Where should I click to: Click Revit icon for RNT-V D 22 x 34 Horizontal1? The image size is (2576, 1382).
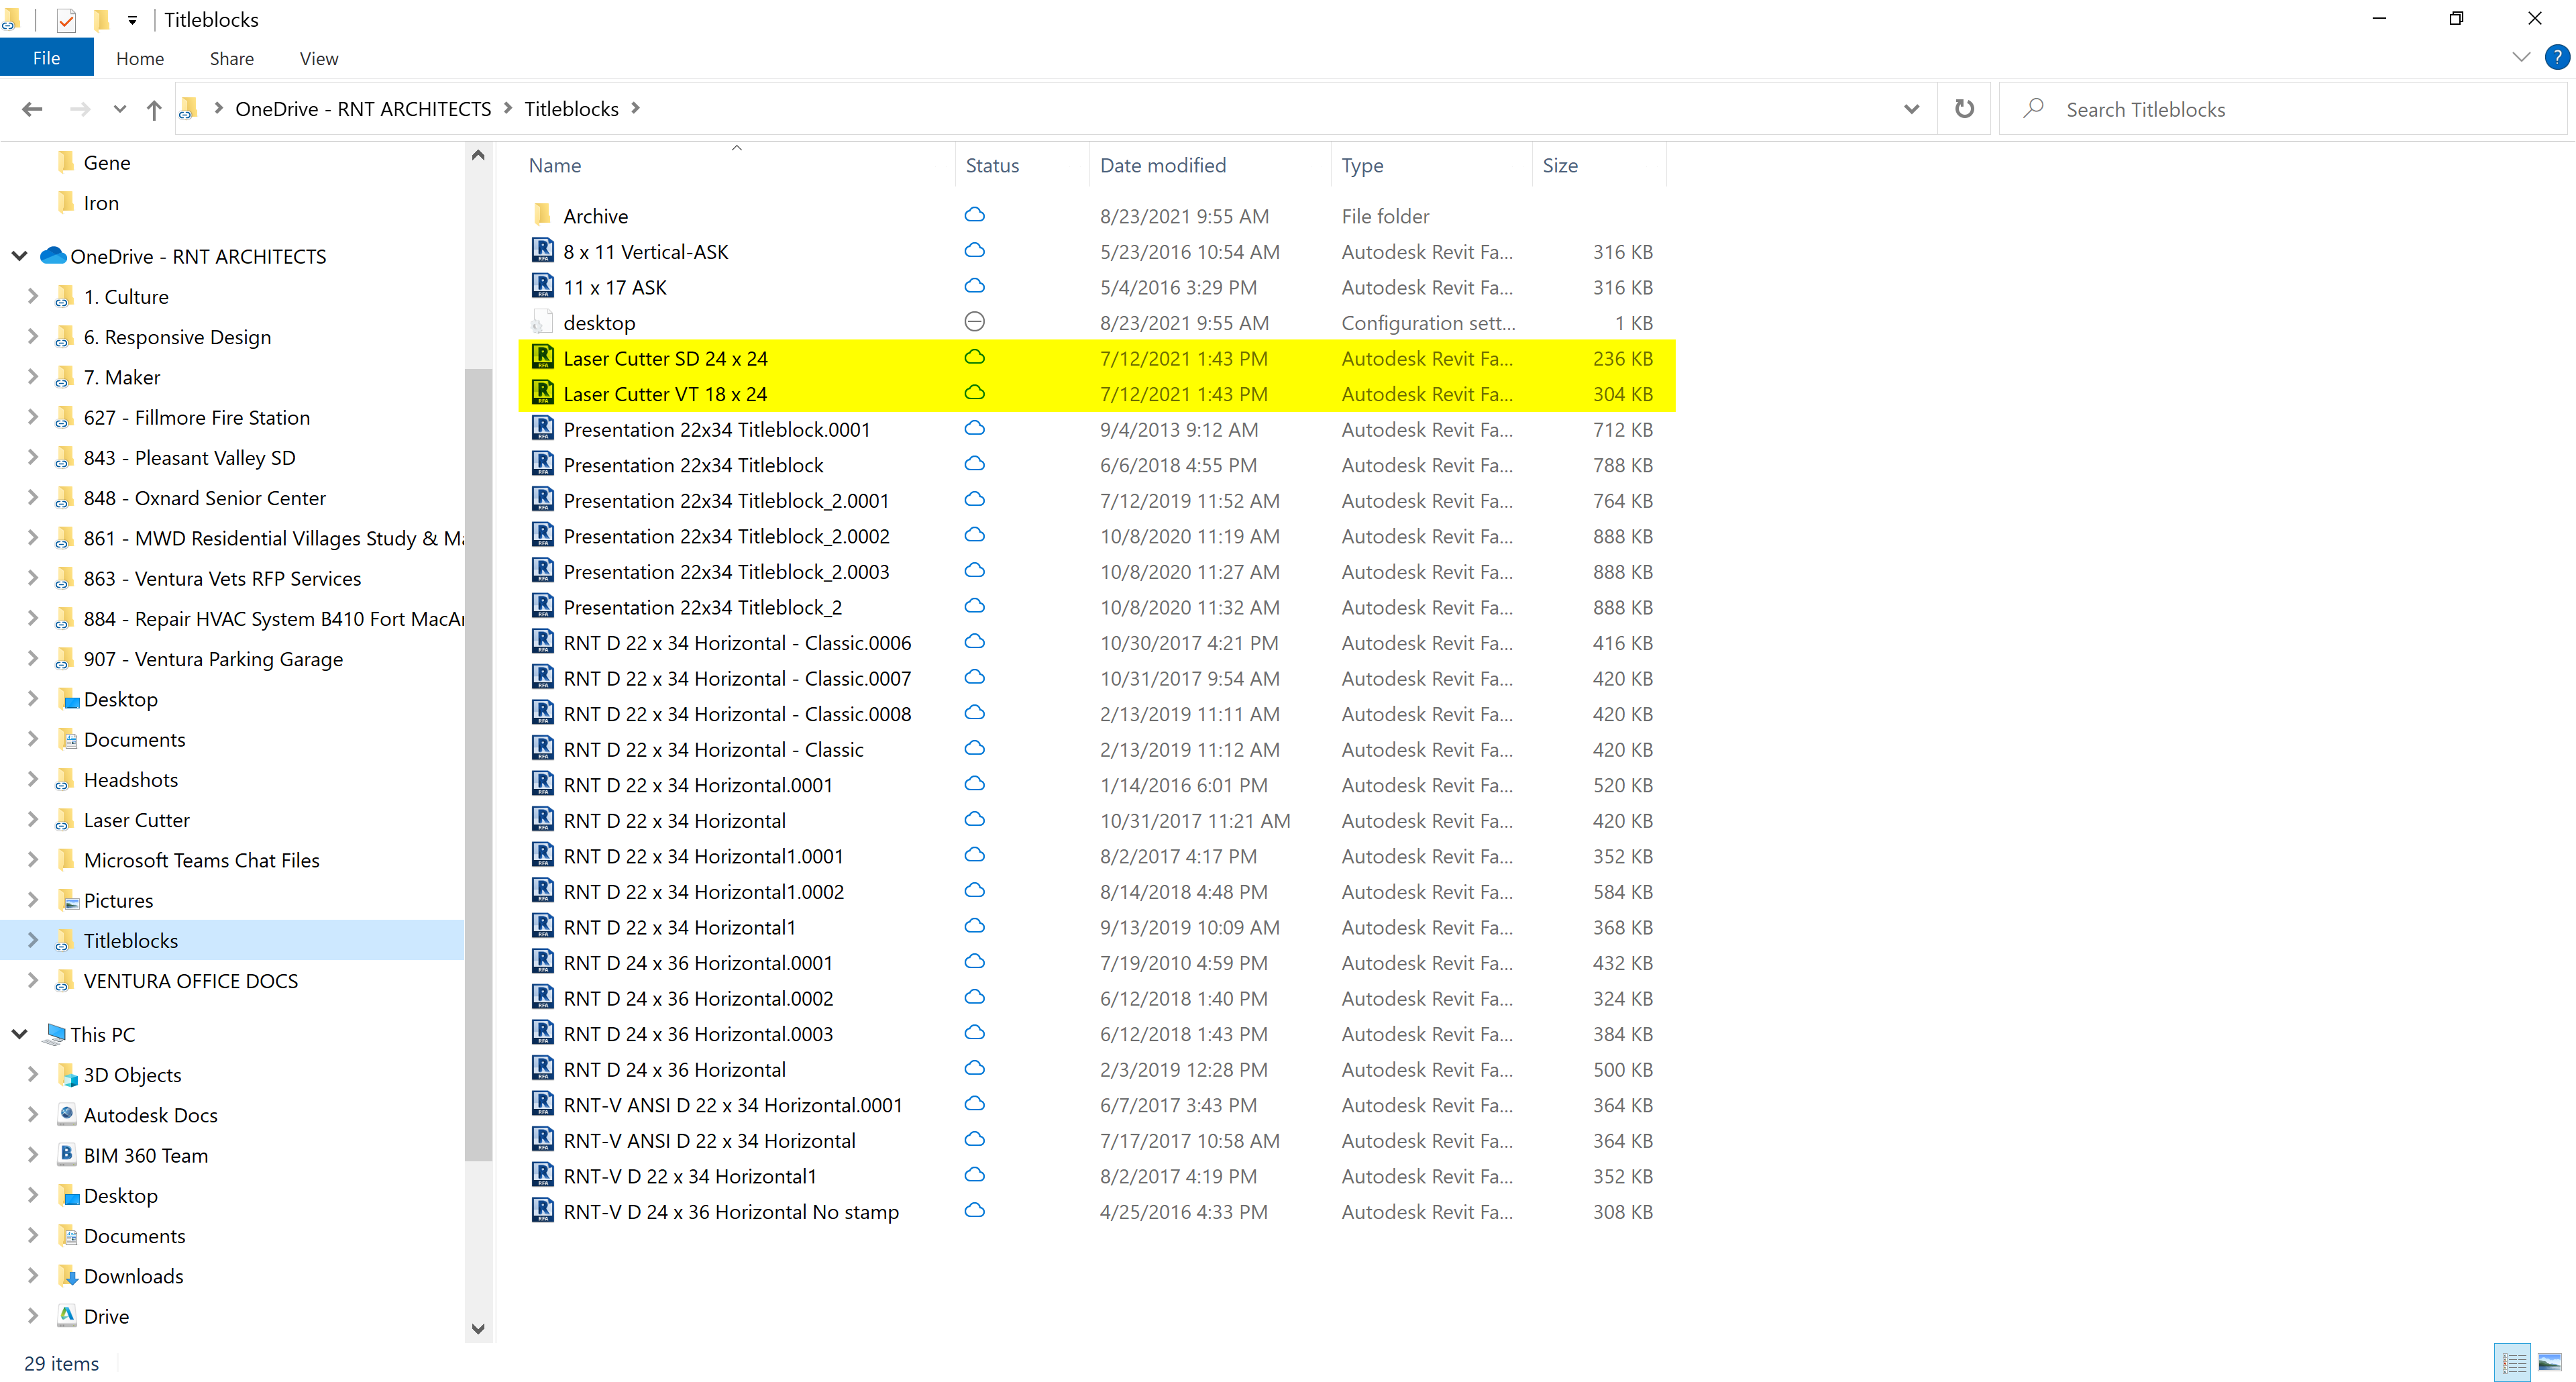[542, 1175]
